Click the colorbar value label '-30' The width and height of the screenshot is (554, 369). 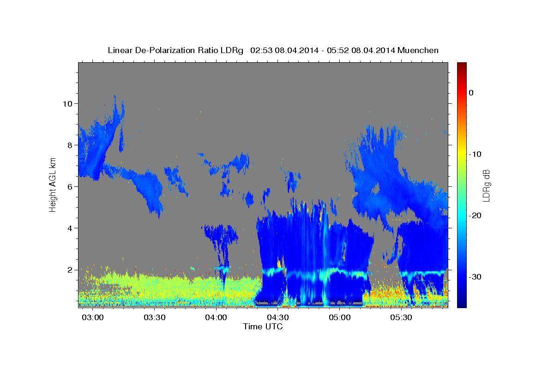pyautogui.click(x=475, y=277)
